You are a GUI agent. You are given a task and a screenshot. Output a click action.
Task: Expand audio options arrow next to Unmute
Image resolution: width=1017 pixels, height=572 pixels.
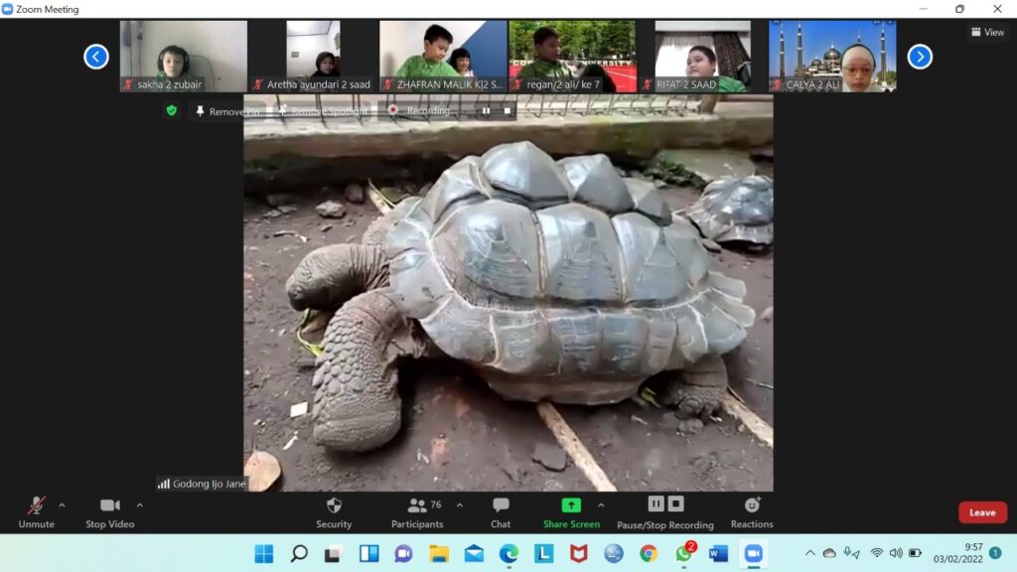[x=62, y=504]
